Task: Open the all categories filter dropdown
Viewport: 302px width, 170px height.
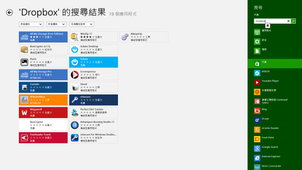Action: [x=31, y=24]
